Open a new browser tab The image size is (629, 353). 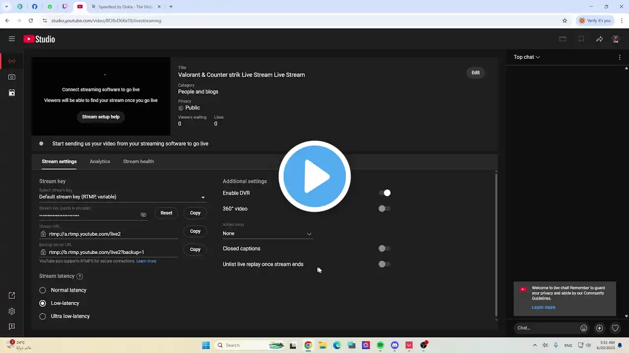(x=171, y=7)
